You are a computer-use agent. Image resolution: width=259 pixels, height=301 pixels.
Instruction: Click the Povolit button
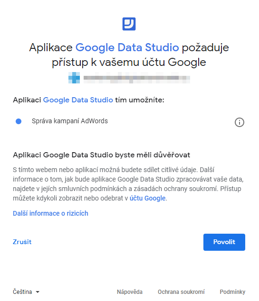(224, 242)
